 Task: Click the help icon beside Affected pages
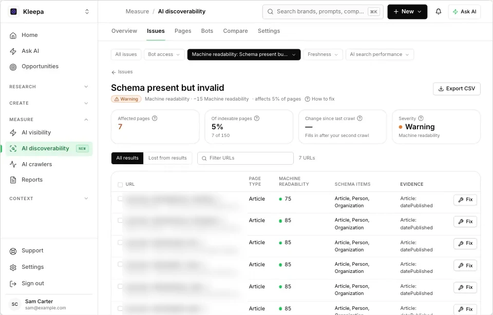click(x=155, y=119)
